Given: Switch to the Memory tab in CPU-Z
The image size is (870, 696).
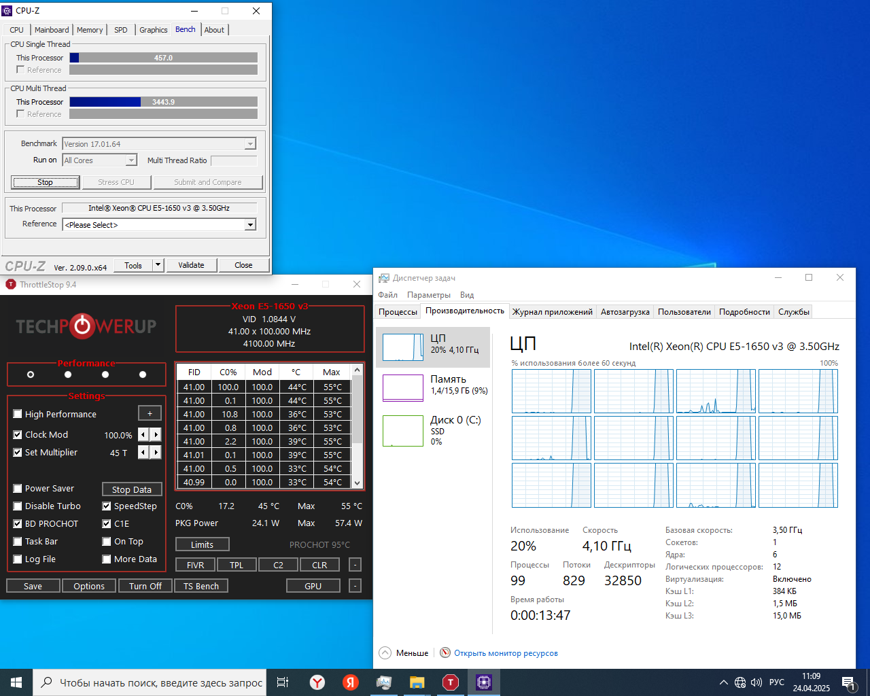Looking at the screenshot, I should pyautogui.click(x=90, y=30).
